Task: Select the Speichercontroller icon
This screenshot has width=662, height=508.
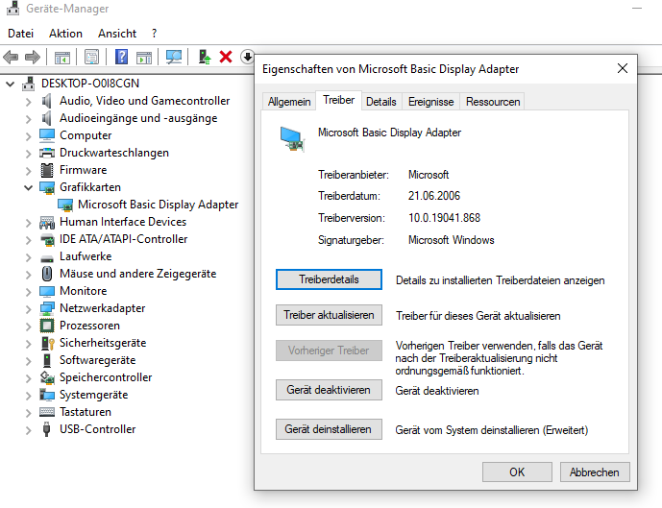Action: click(x=47, y=377)
